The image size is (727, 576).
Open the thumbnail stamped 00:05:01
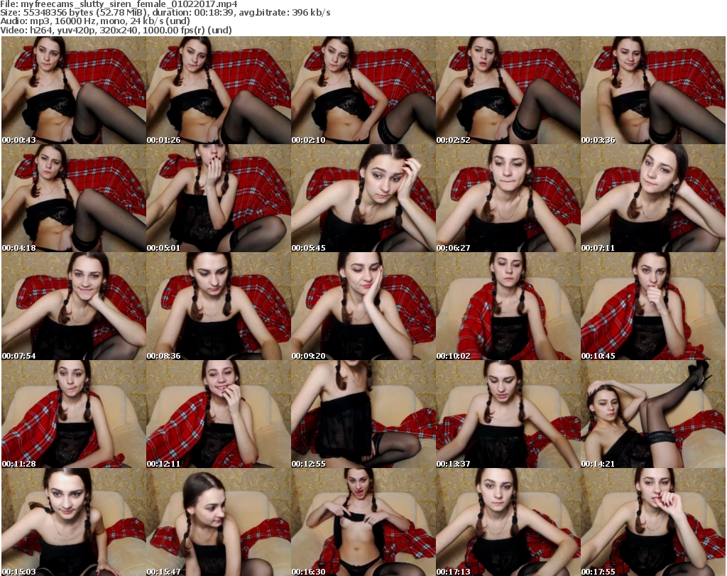[219, 198]
